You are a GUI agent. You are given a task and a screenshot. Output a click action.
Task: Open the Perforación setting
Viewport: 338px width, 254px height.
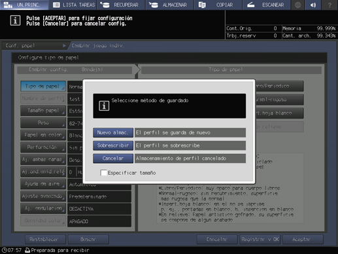click(x=43, y=147)
